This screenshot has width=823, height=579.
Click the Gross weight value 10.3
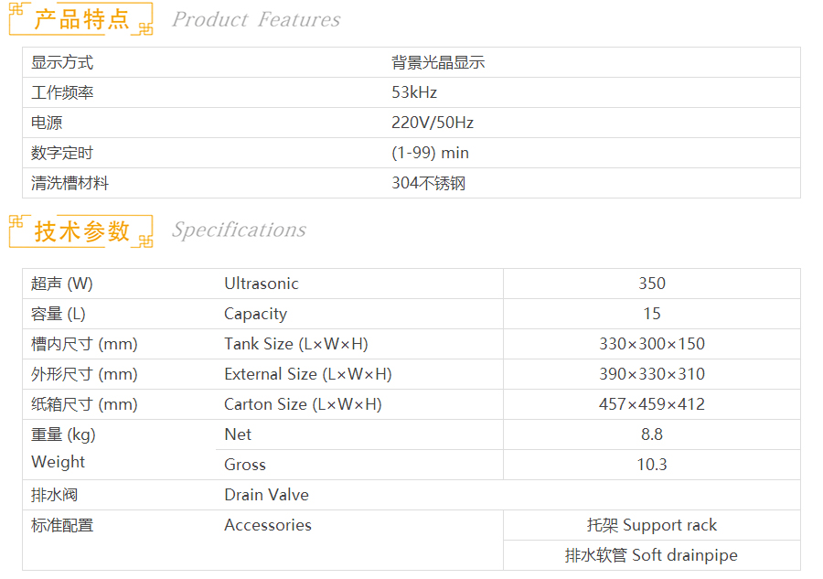651,465
